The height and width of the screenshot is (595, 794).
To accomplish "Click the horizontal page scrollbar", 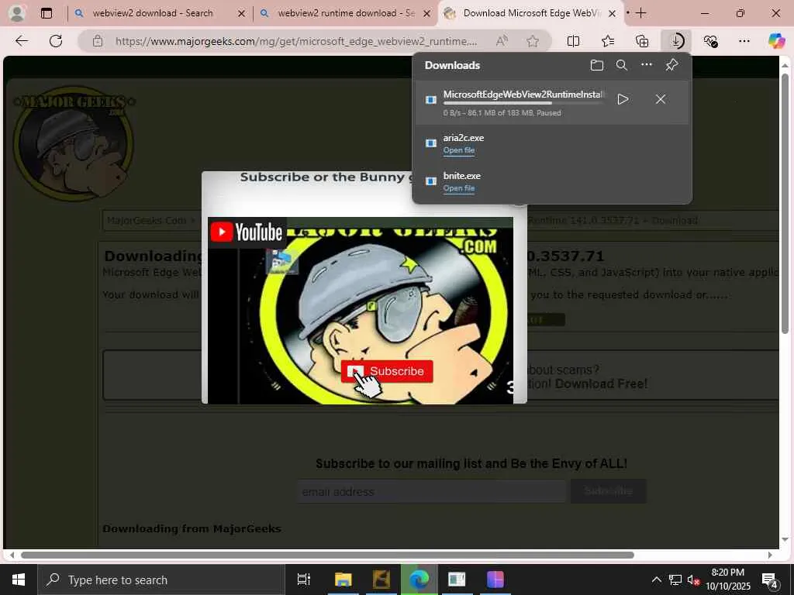I will tap(327, 555).
